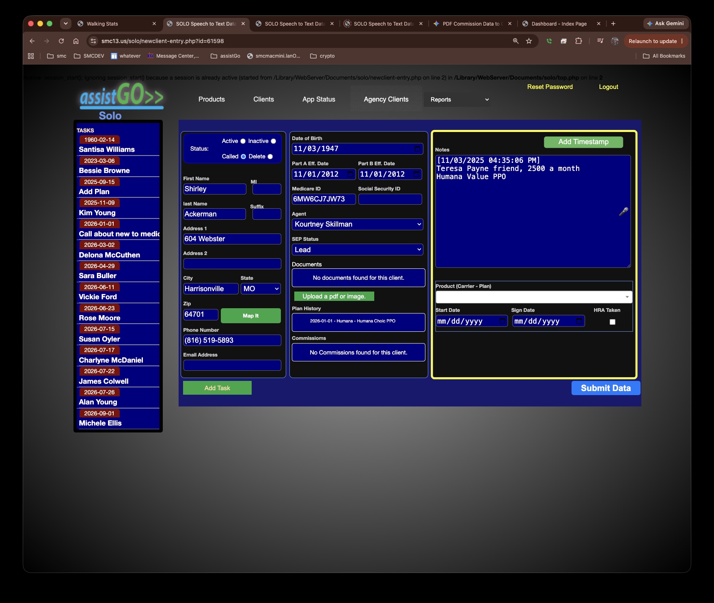Click the Add Timestamp button
The image size is (714, 603).
point(583,142)
